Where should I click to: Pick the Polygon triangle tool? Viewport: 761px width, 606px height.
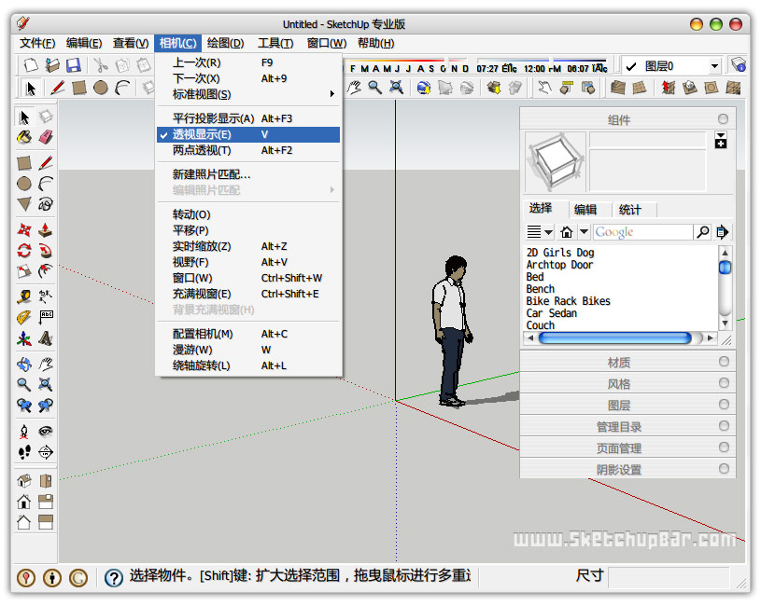pyautogui.click(x=24, y=204)
